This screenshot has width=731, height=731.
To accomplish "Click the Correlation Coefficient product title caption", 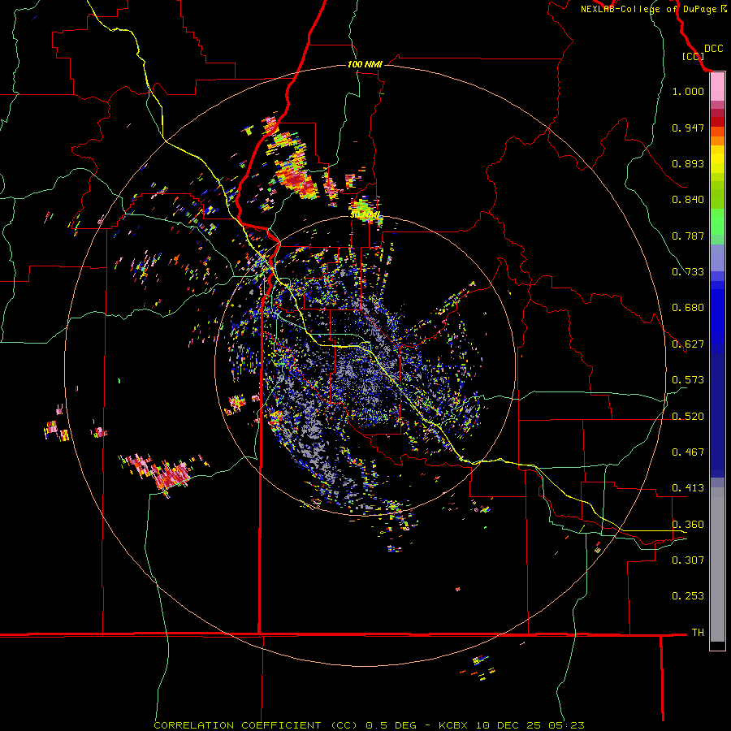I will click(x=369, y=725).
